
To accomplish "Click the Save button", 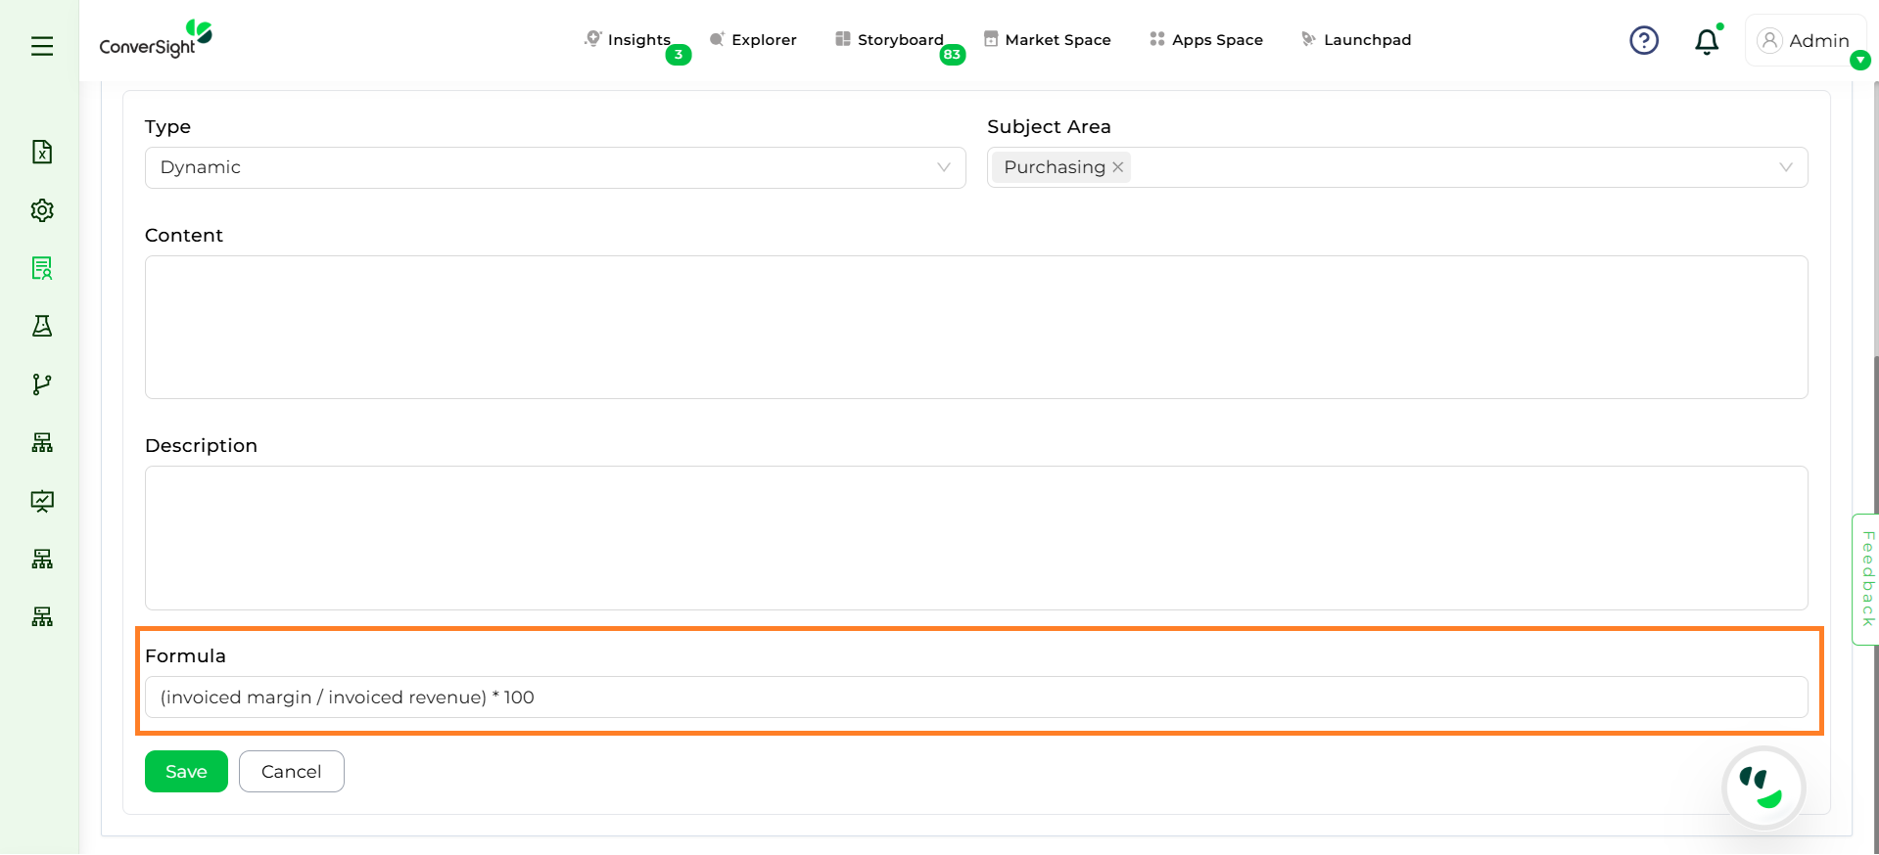I will pos(186,772).
